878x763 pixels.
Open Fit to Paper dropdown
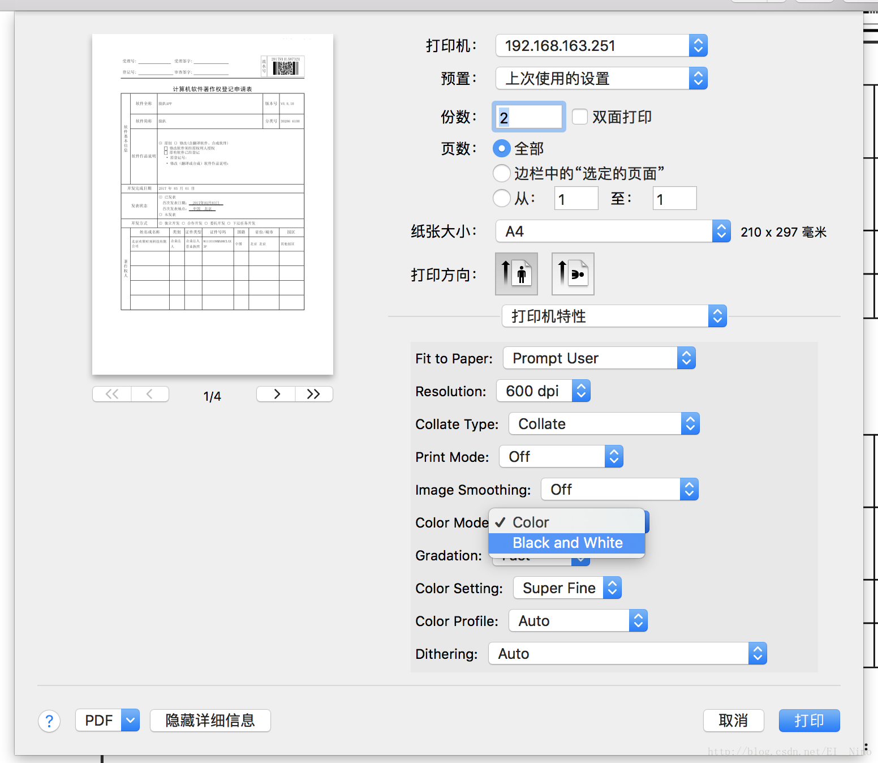[x=599, y=358]
